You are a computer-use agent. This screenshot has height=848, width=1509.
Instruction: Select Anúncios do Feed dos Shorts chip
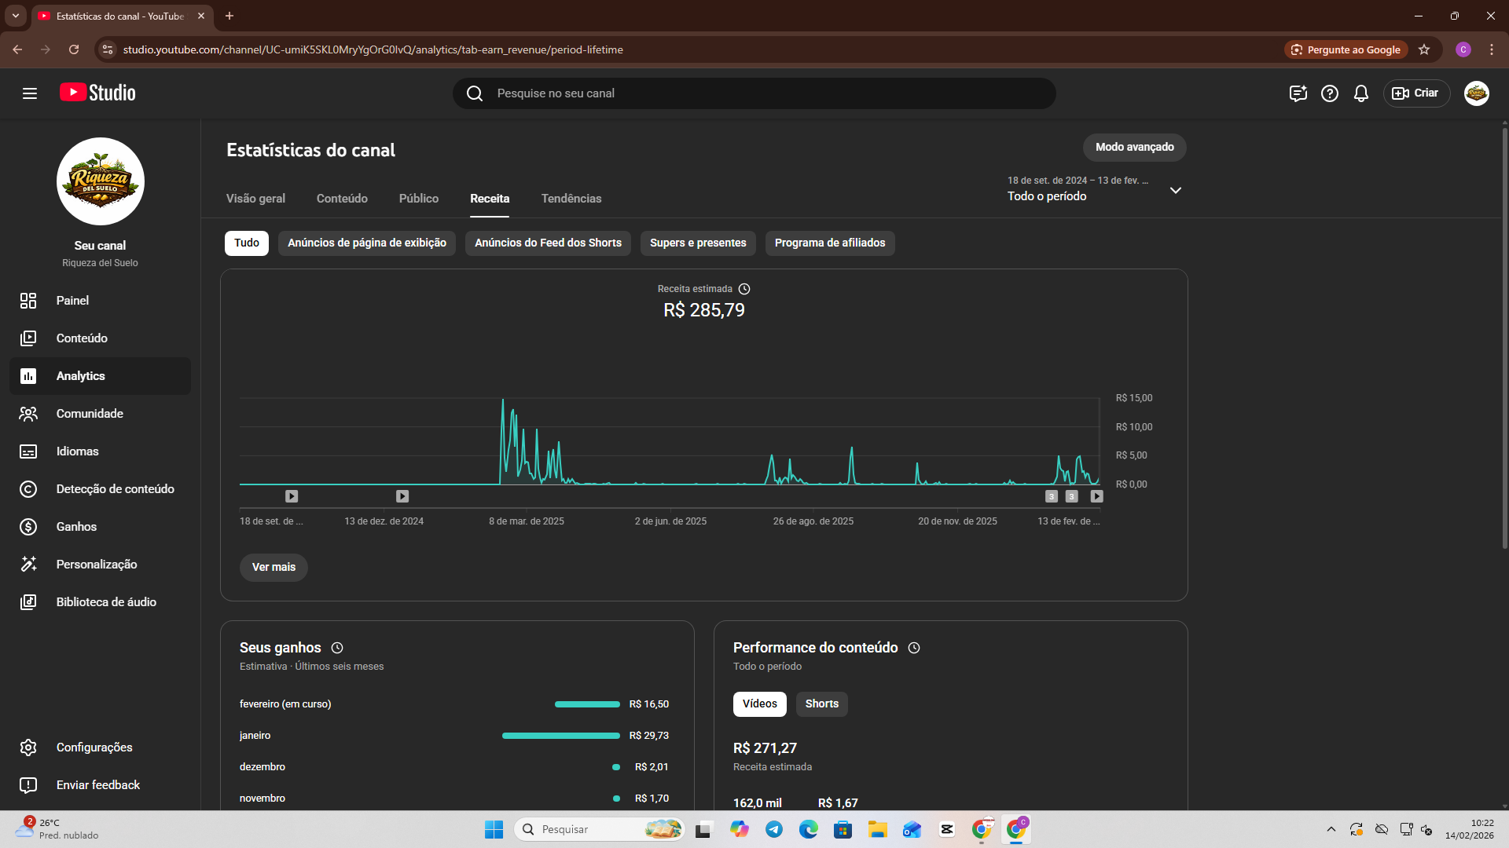pyautogui.click(x=548, y=243)
